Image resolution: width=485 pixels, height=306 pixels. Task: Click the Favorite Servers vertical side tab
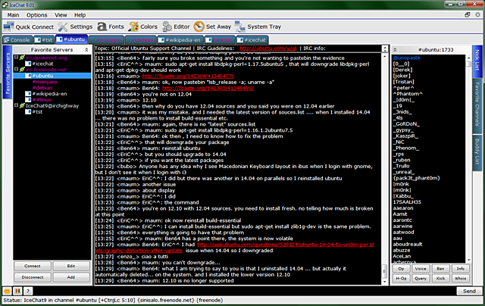8,73
